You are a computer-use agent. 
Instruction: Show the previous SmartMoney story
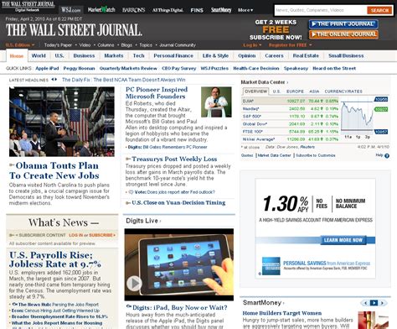pos(365,303)
